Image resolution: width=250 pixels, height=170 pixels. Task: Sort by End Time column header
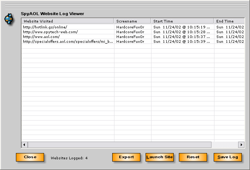tap(229, 21)
